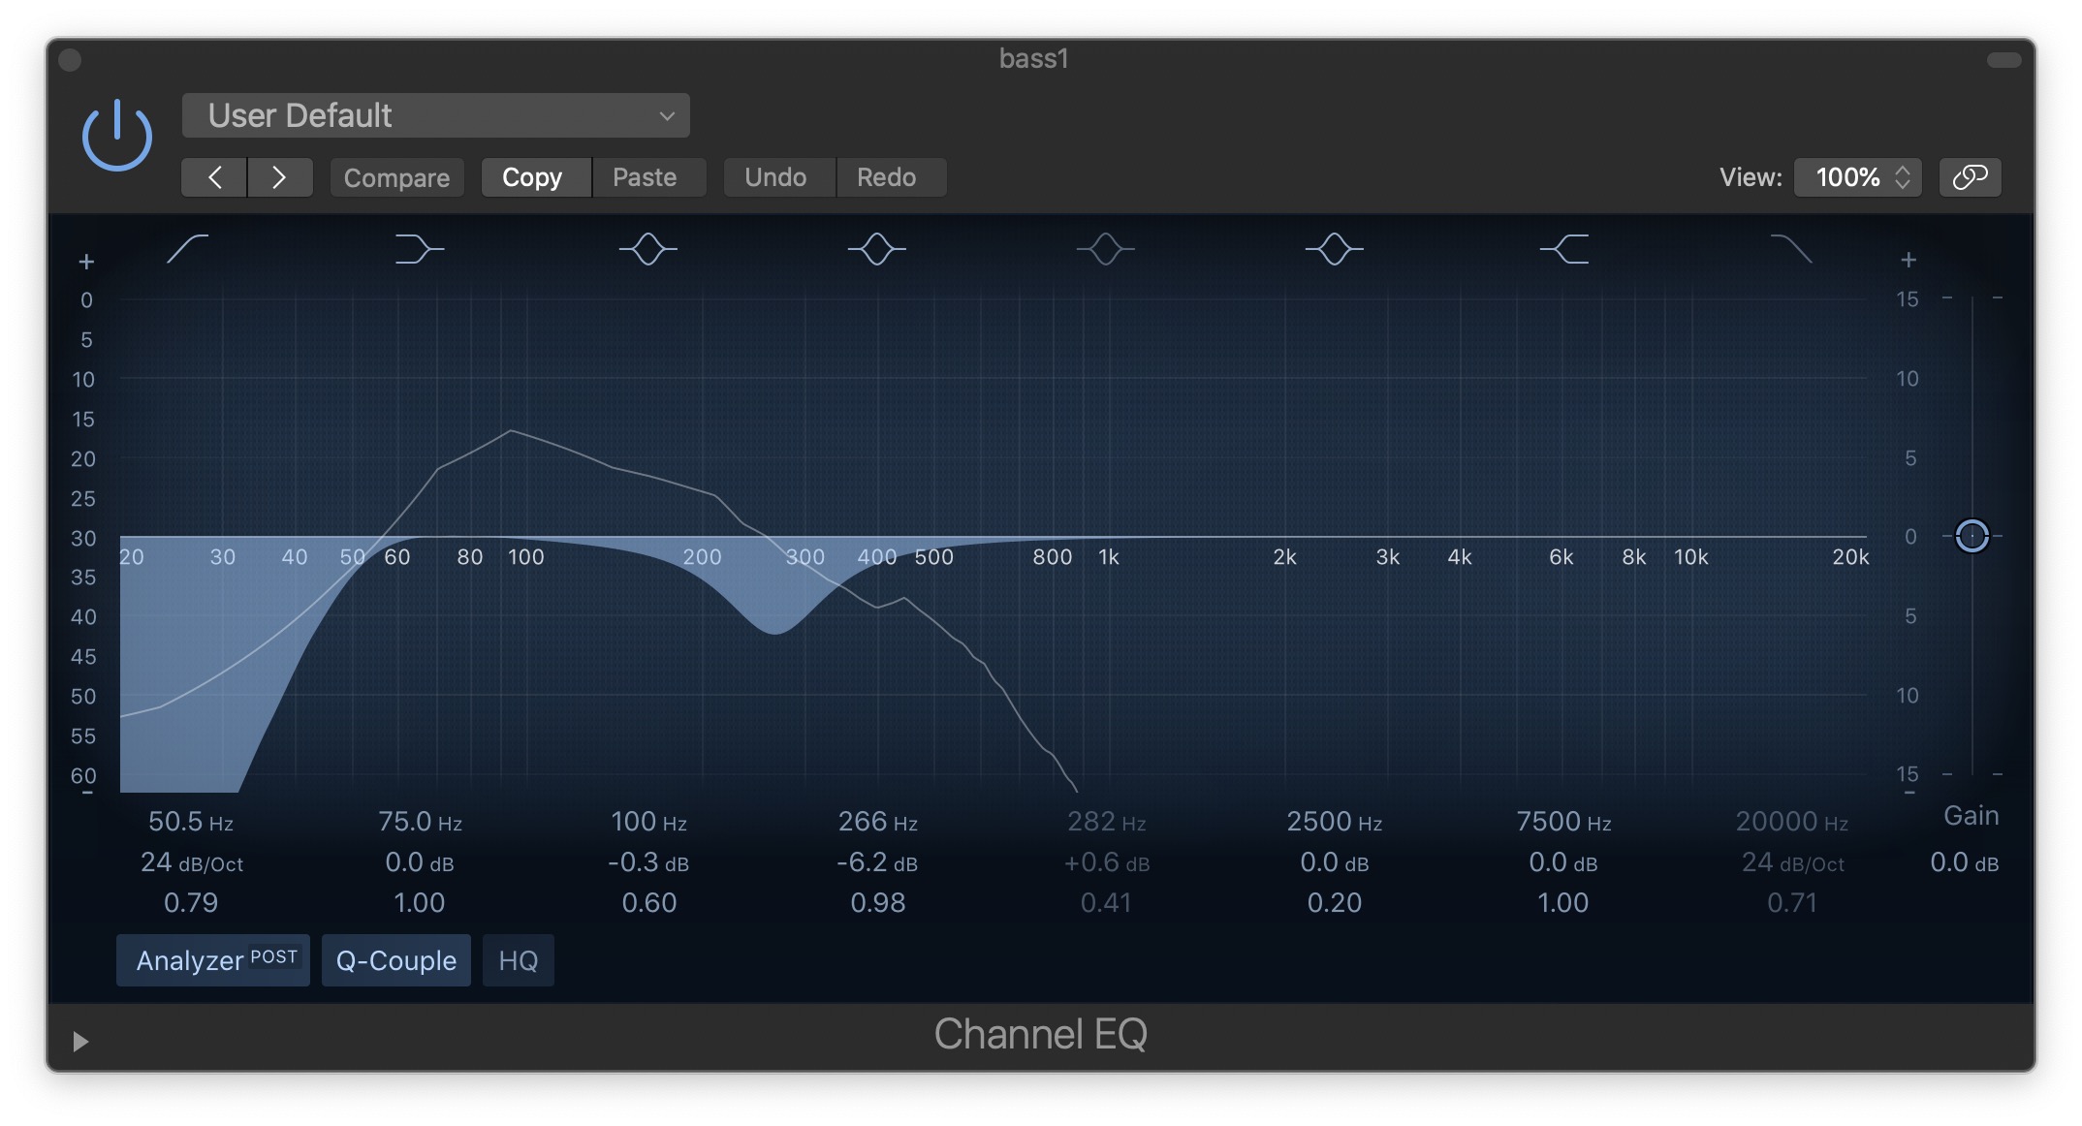Go to the next preset arrow
The image size is (2082, 1126).
(279, 177)
